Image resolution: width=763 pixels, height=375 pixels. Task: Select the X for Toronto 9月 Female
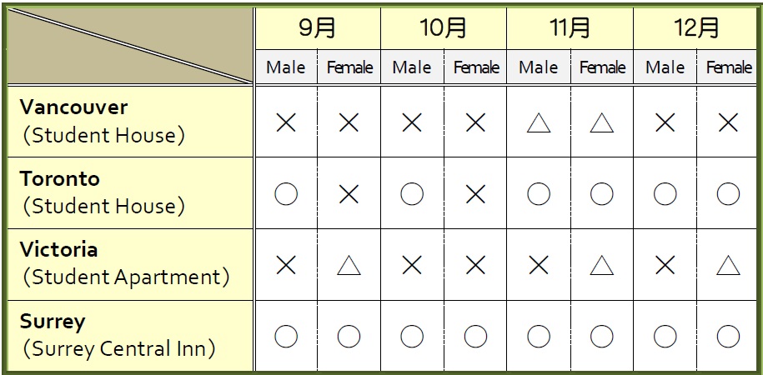tap(349, 194)
